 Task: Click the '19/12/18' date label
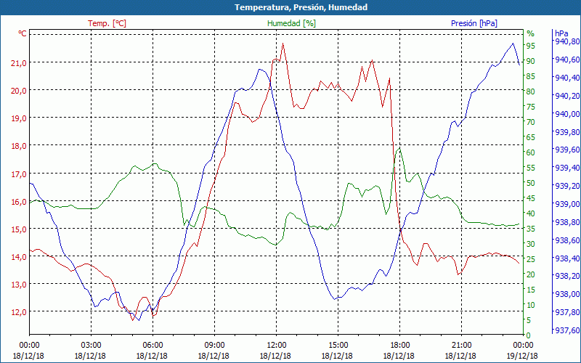click(522, 356)
